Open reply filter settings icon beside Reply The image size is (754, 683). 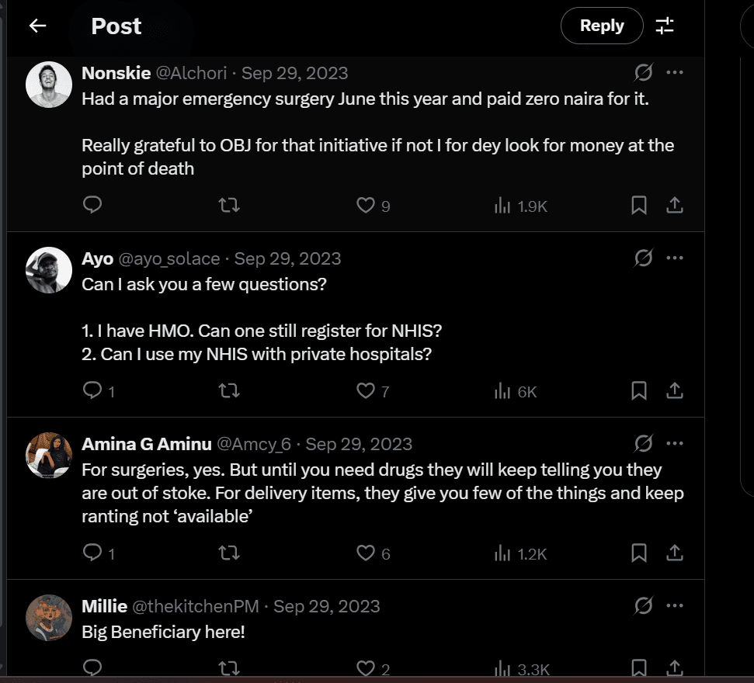(x=665, y=26)
